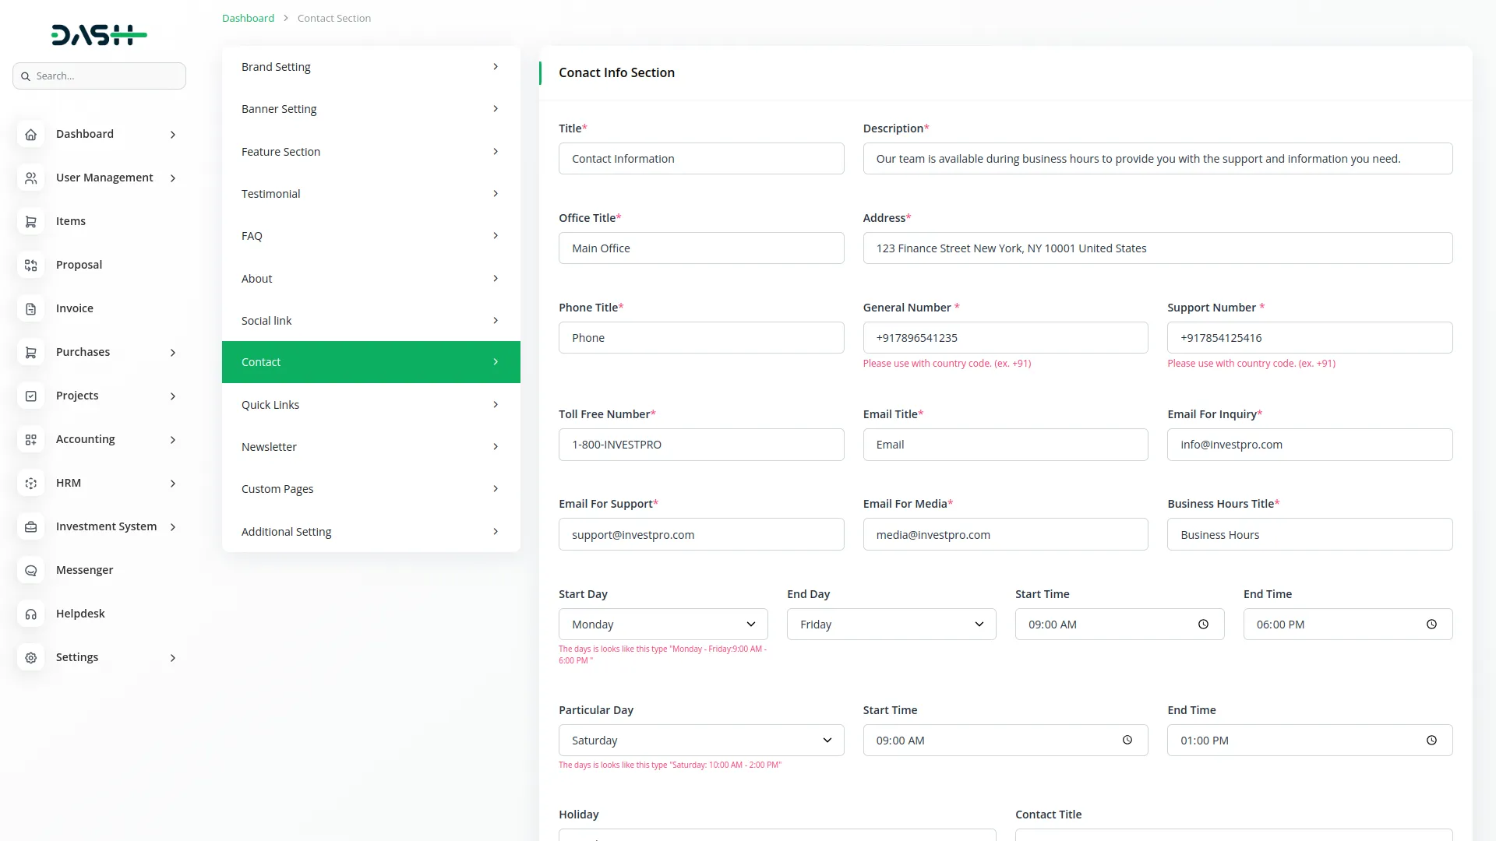
Task: Open the End Day Friday dropdown
Action: pos(891,625)
